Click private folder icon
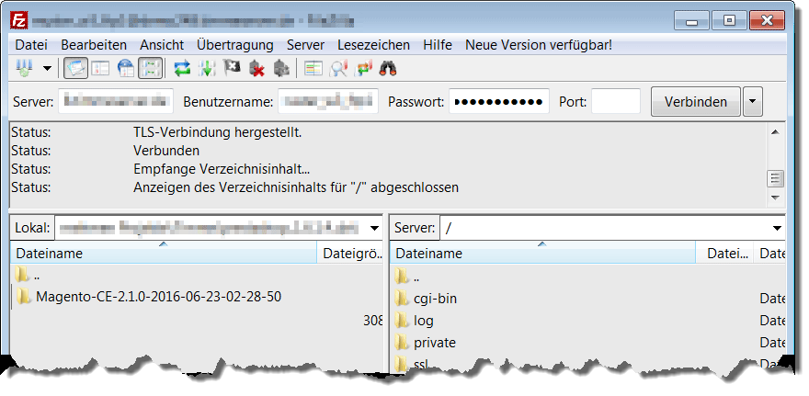This screenshot has height=396, width=809. point(402,342)
